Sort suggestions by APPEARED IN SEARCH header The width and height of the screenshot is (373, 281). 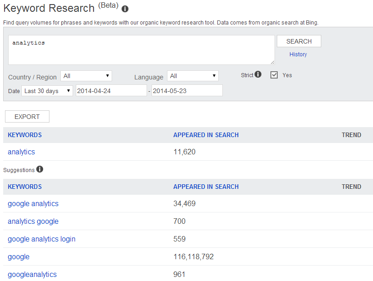(206, 187)
